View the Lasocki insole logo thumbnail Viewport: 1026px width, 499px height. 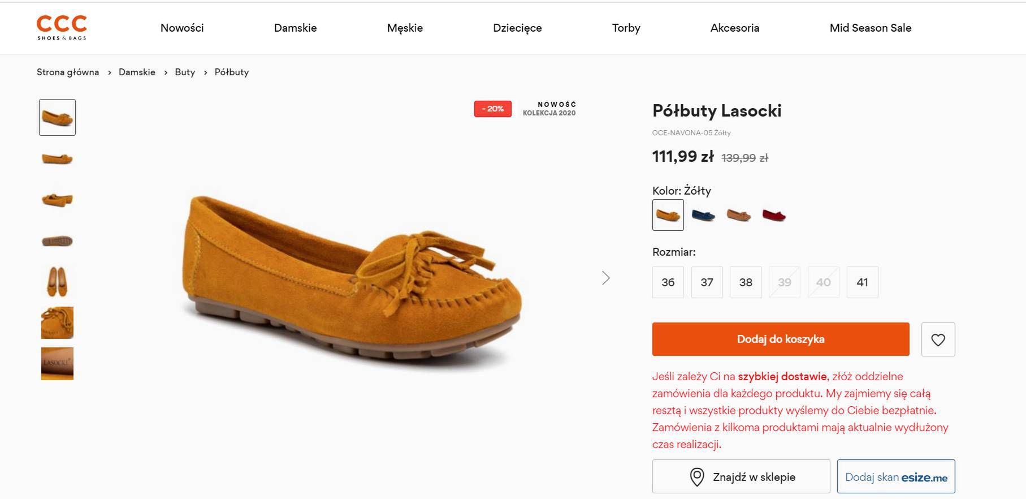point(57,364)
